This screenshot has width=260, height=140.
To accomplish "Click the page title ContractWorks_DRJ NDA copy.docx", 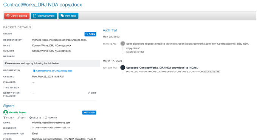I will 43,5.
